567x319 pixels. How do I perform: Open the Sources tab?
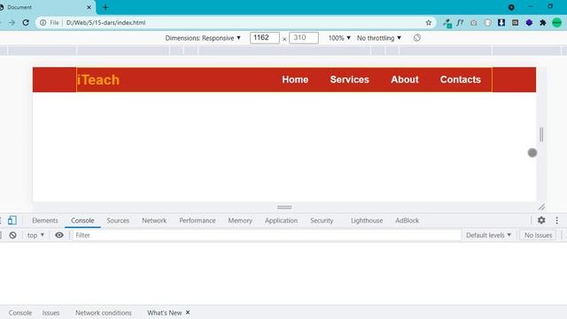click(x=118, y=221)
